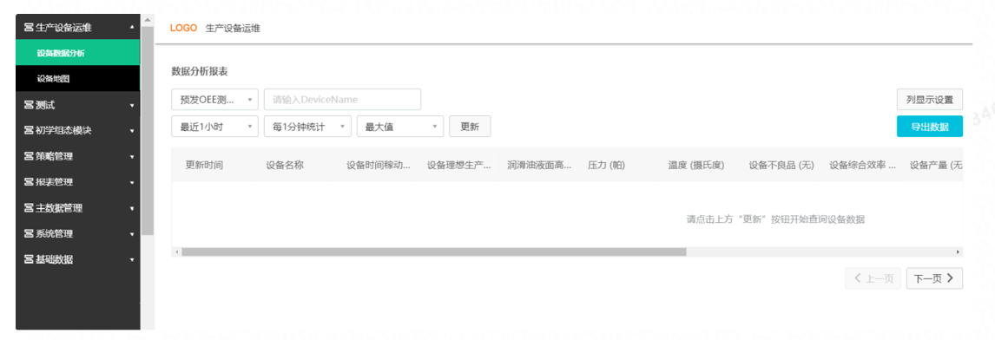Viewport: 995px width, 340px height.
Task: Click the orange LOGO in the header
Action: click(184, 29)
